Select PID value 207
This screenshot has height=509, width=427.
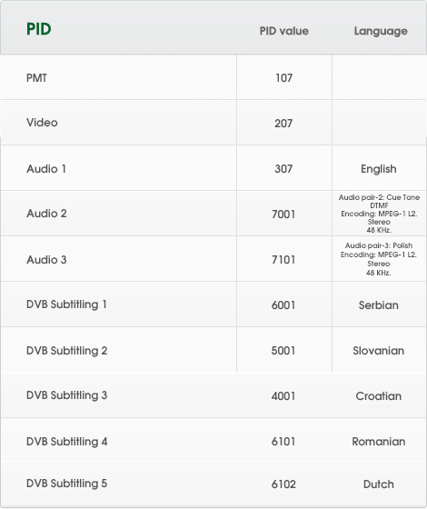(x=283, y=124)
